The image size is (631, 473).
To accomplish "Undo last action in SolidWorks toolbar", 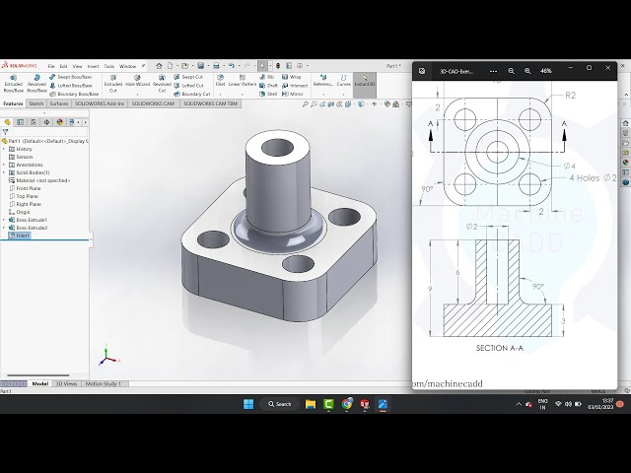I will tap(232, 66).
